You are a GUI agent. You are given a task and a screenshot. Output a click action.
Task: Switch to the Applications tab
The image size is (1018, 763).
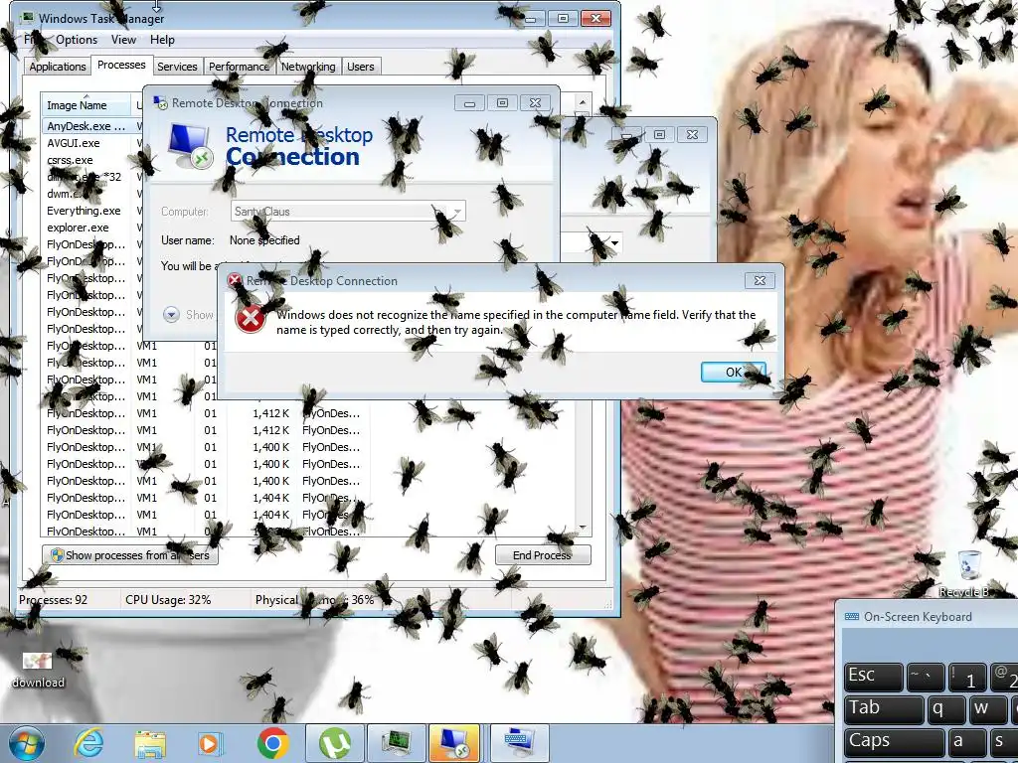point(57,67)
